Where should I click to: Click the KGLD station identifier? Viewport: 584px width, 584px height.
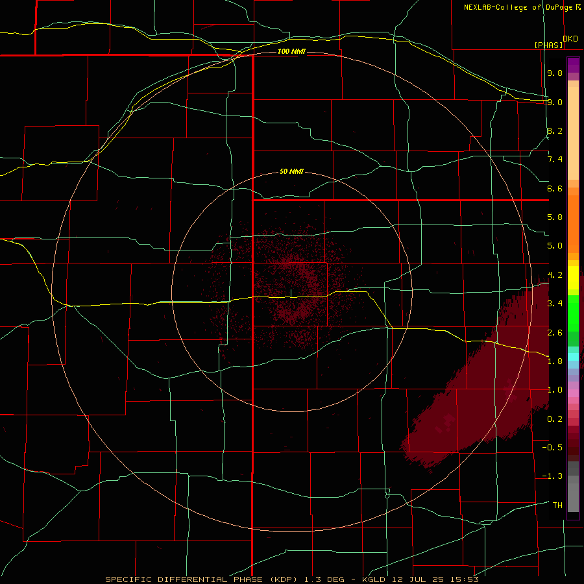tap(373, 579)
